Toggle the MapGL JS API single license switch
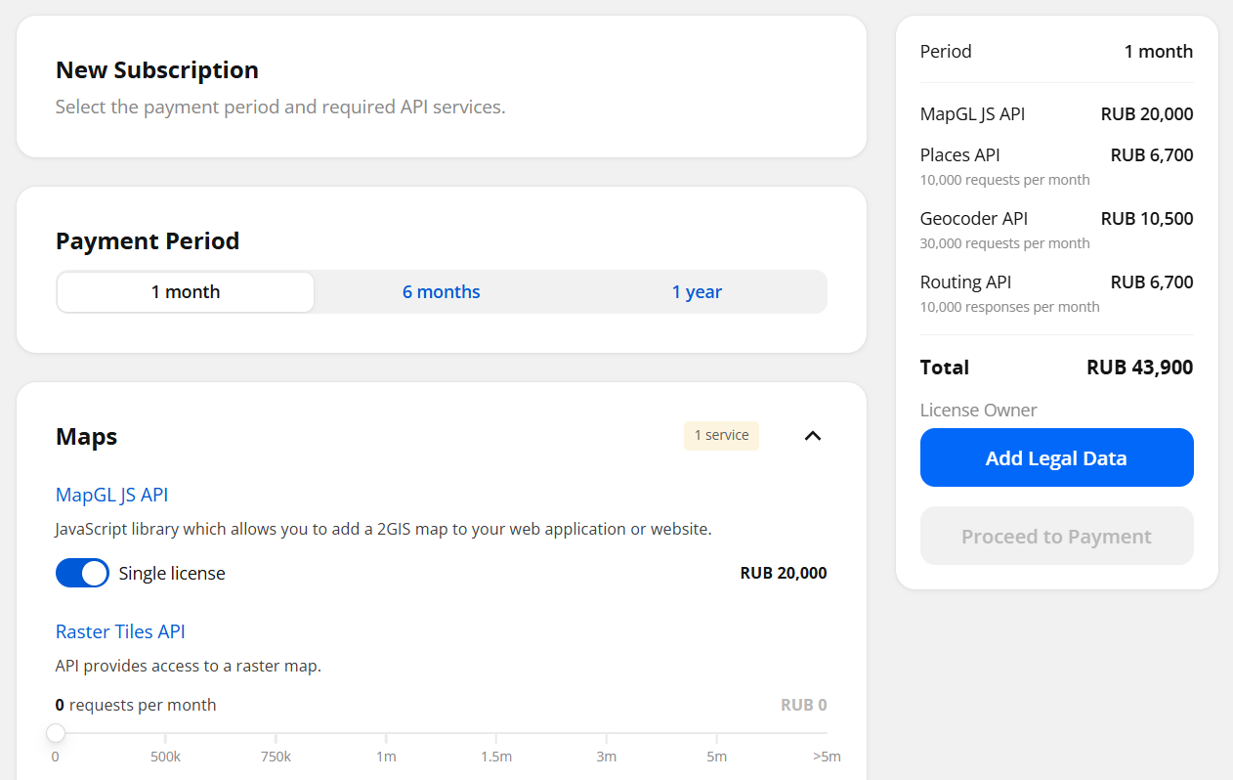This screenshot has width=1233, height=780. pos(82,573)
